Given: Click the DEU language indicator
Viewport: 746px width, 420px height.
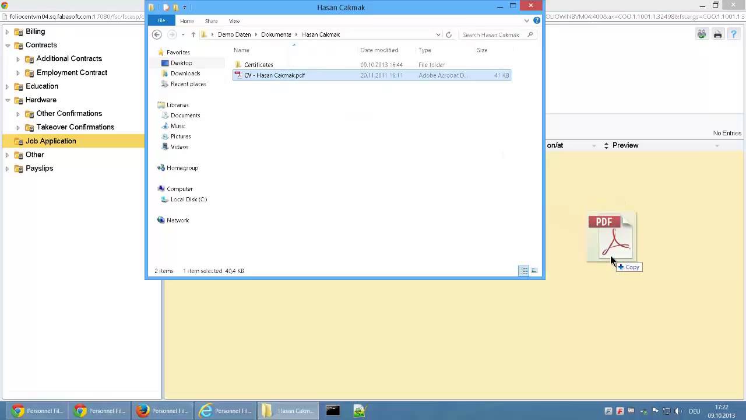Looking at the screenshot, I should click(x=695, y=411).
